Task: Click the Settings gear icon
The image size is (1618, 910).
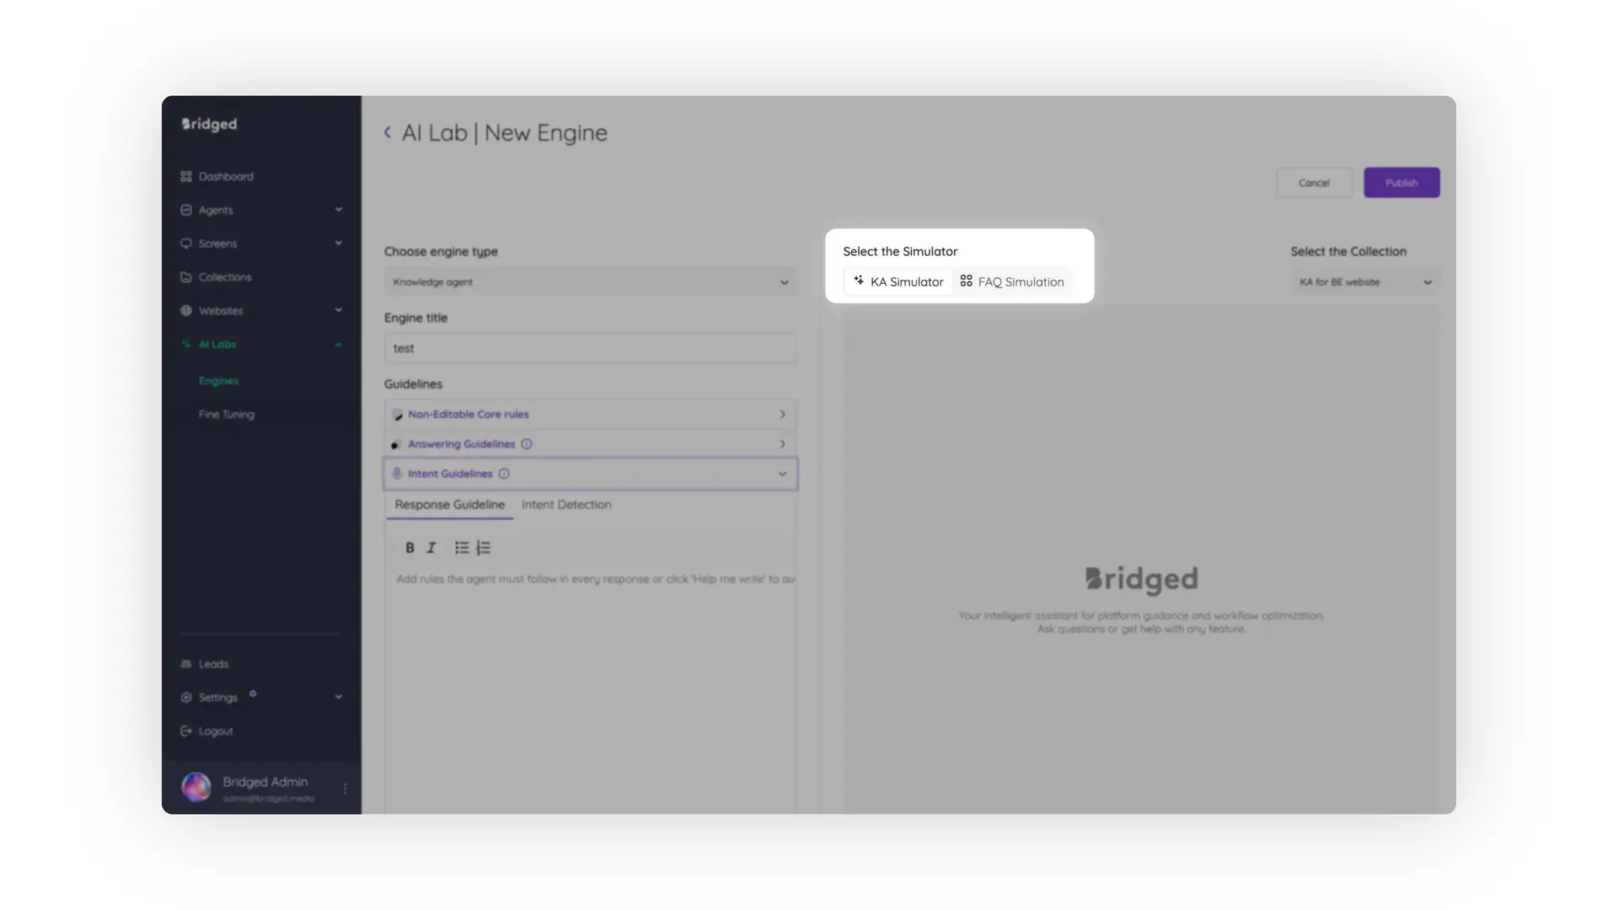Action: tap(186, 697)
